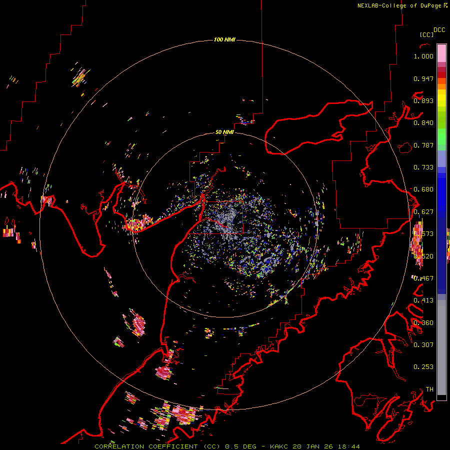The width and height of the screenshot is (450, 450).
Task: Click the 0.893 legend value
Action: point(423,100)
